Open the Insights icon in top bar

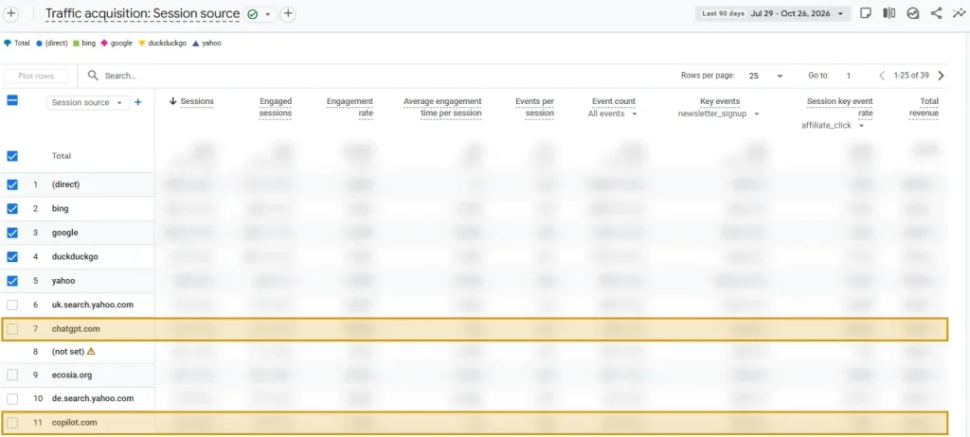coord(913,13)
